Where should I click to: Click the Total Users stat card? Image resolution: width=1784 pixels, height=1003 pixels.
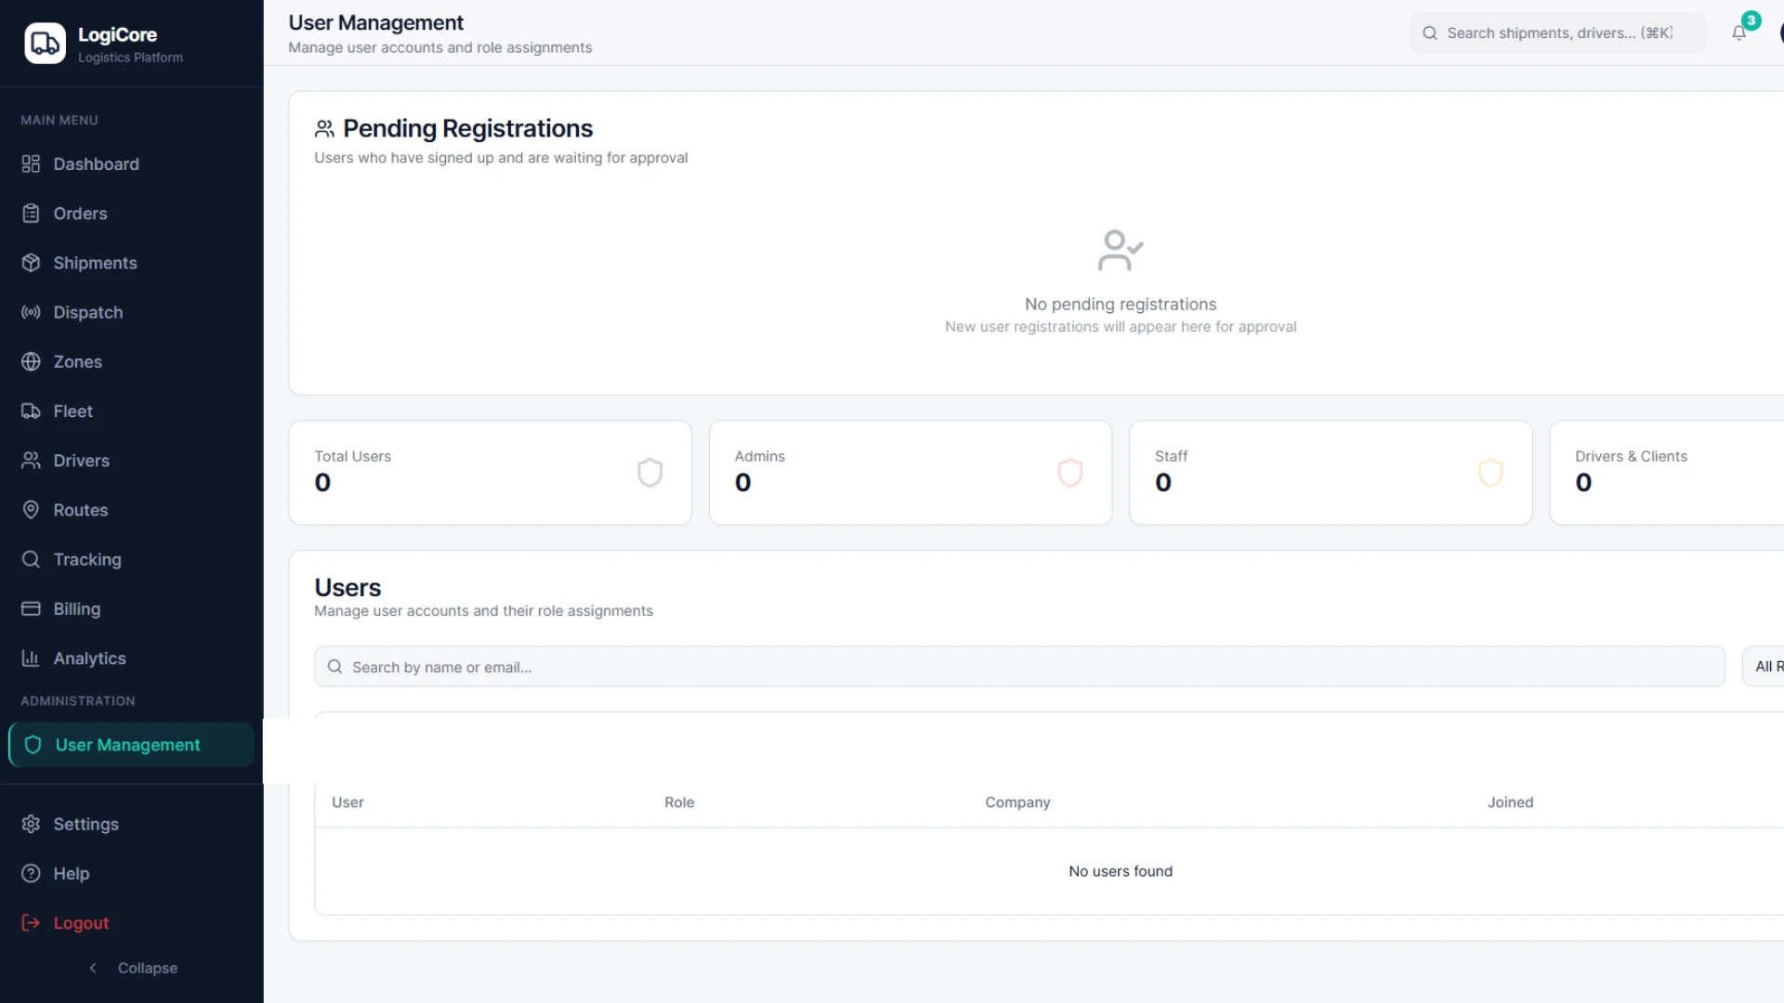(x=491, y=473)
